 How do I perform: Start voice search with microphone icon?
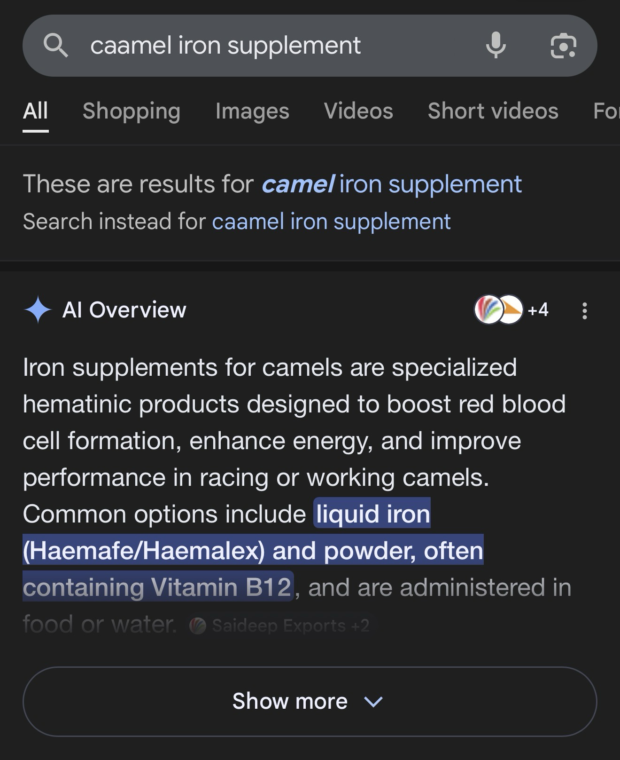point(496,46)
